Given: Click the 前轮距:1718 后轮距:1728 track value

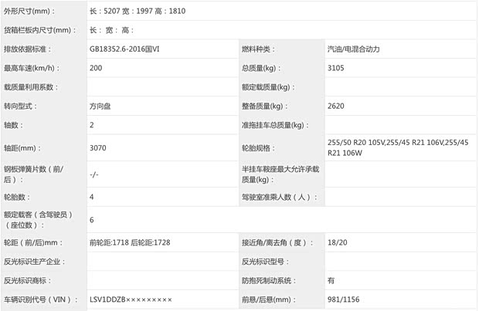Looking at the screenshot, I should coord(130,242).
